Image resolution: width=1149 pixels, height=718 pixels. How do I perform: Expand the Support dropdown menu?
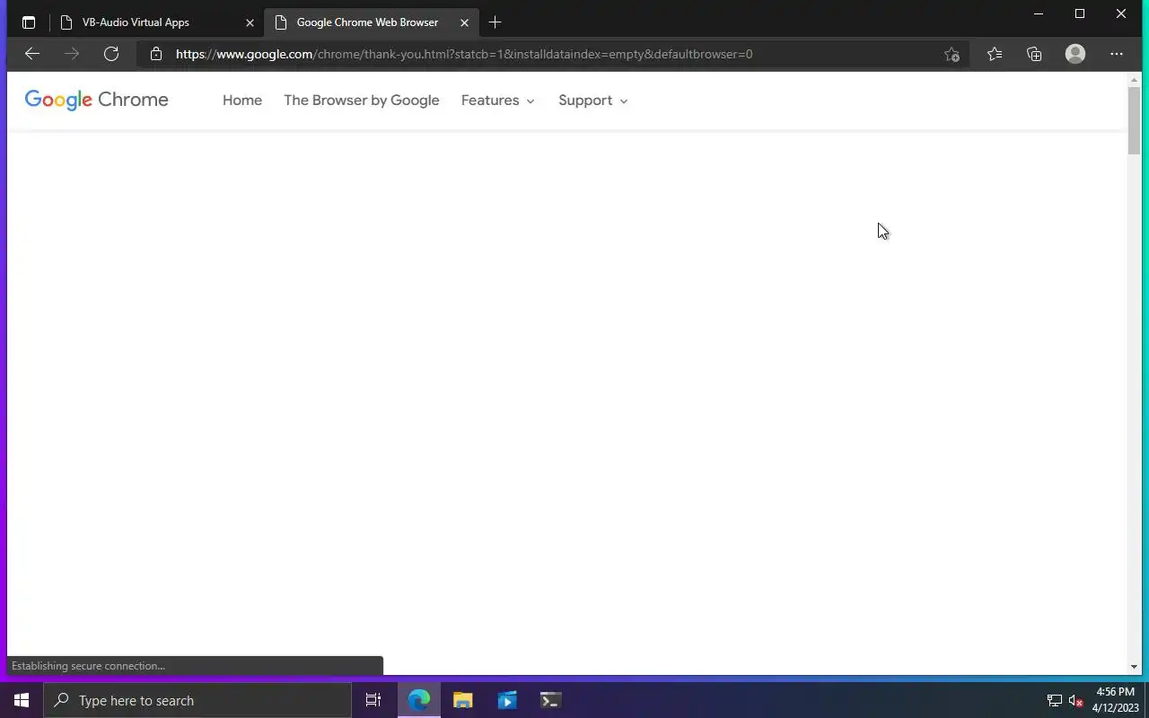pyautogui.click(x=593, y=101)
